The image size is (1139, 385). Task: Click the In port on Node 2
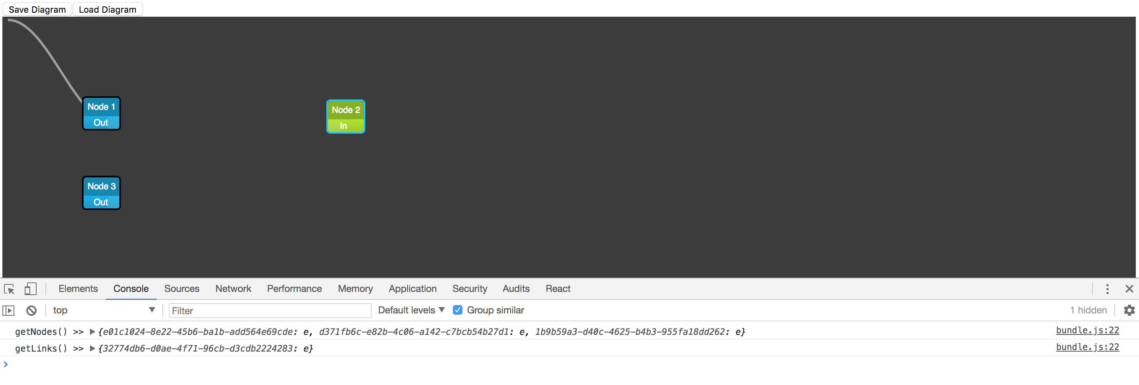(345, 126)
